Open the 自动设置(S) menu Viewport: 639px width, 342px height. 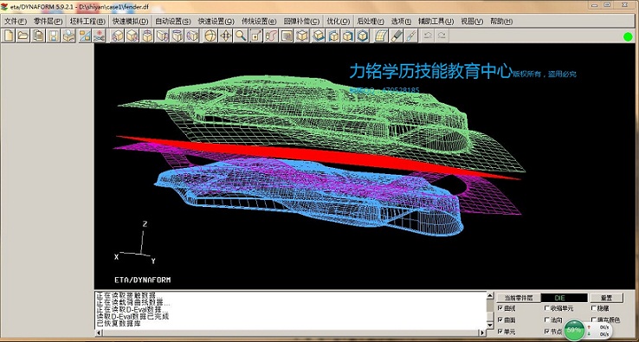(173, 21)
